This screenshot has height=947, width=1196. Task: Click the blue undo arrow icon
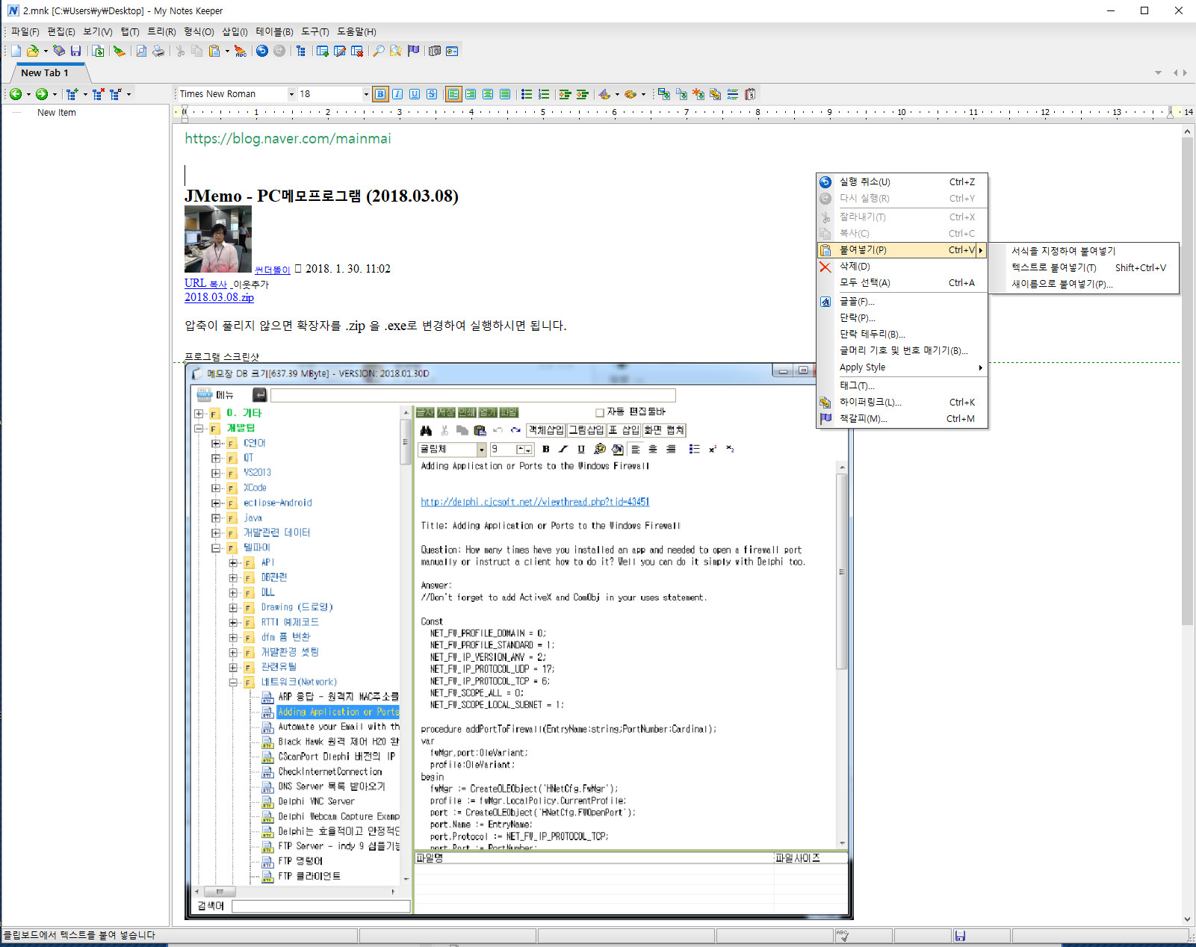pos(261,51)
